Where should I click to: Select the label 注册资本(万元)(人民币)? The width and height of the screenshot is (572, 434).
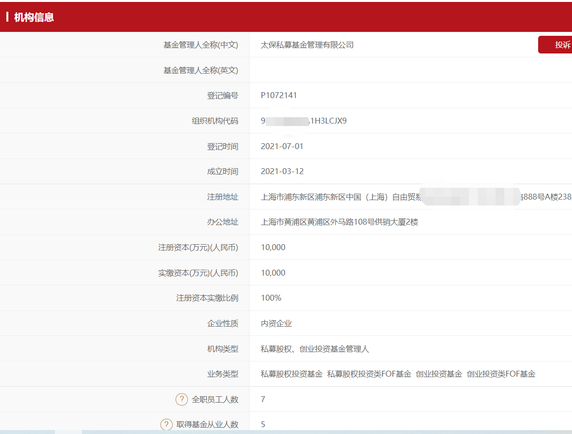(x=198, y=248)
